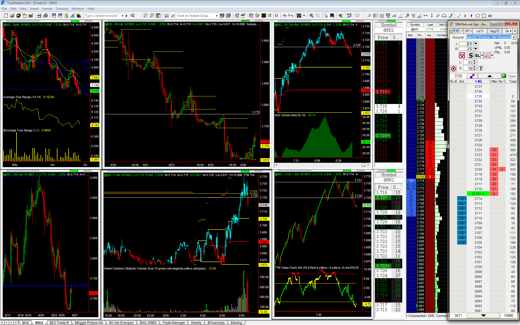Select the rectangle drawing tool
The image size is (520, 325).
[x=484, y=16]
